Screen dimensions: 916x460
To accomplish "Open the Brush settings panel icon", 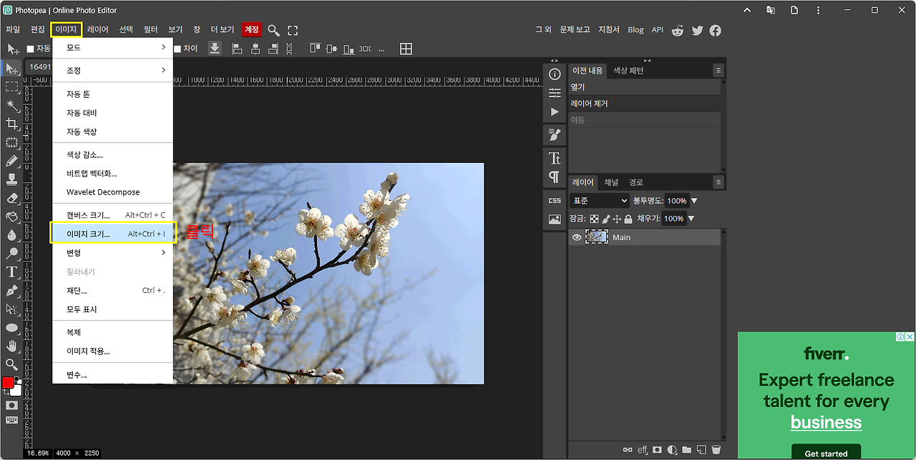I will point(555,134).
